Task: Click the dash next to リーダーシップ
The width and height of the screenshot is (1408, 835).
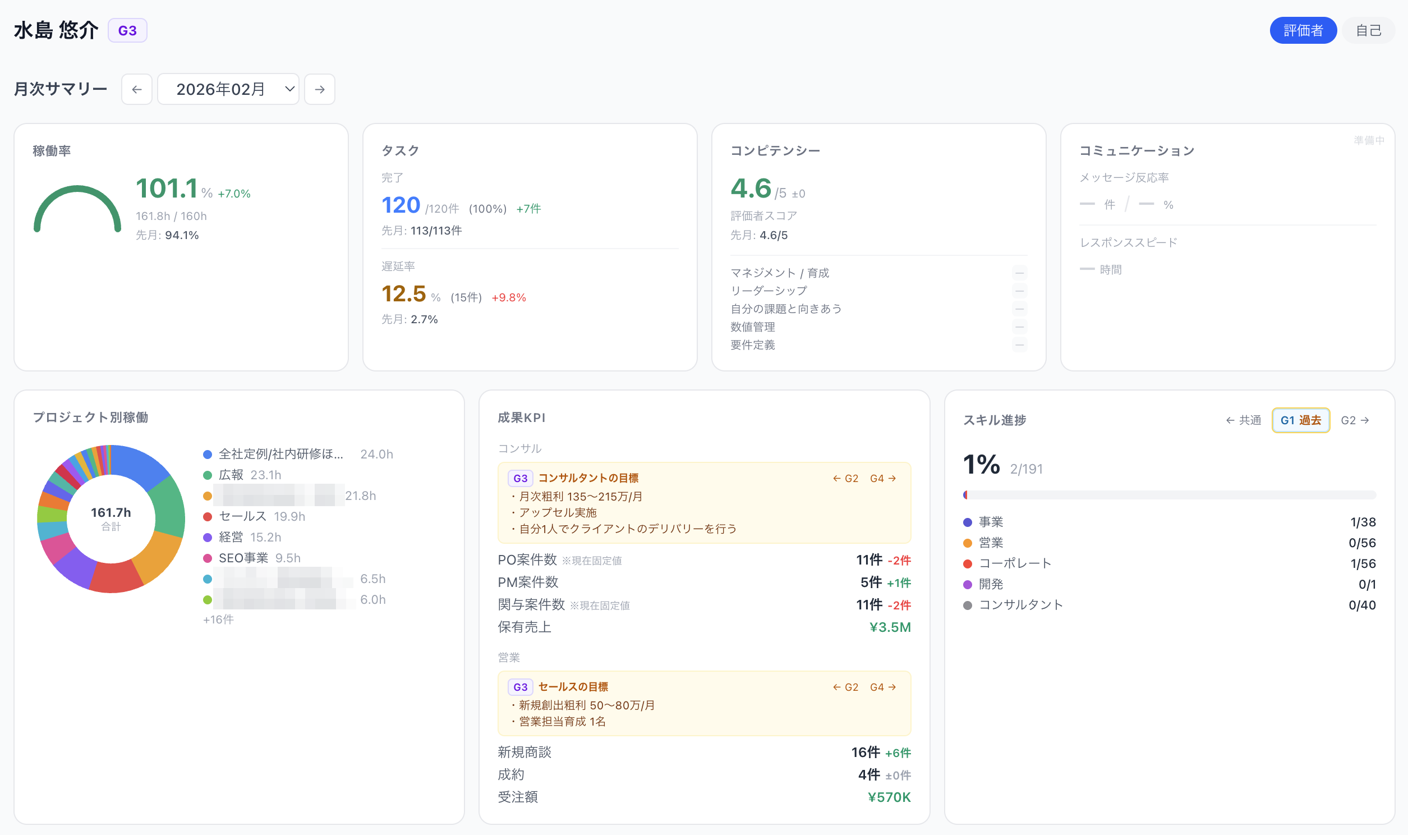Action: point(1019,291)
